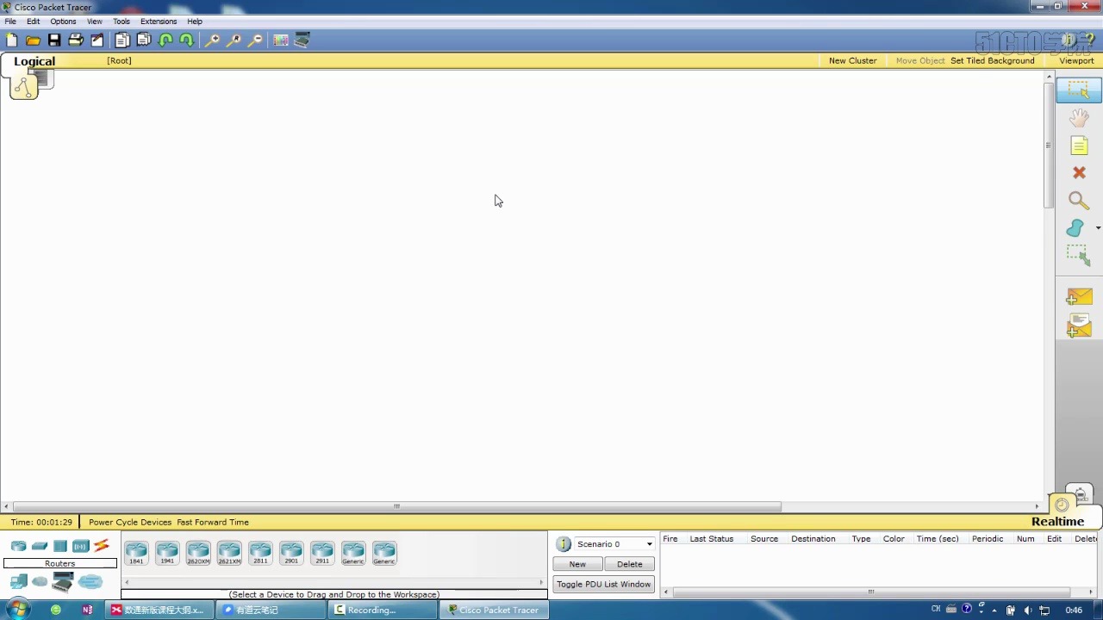
Task: Pick the 2811 router device
Action: coord(260,553)
